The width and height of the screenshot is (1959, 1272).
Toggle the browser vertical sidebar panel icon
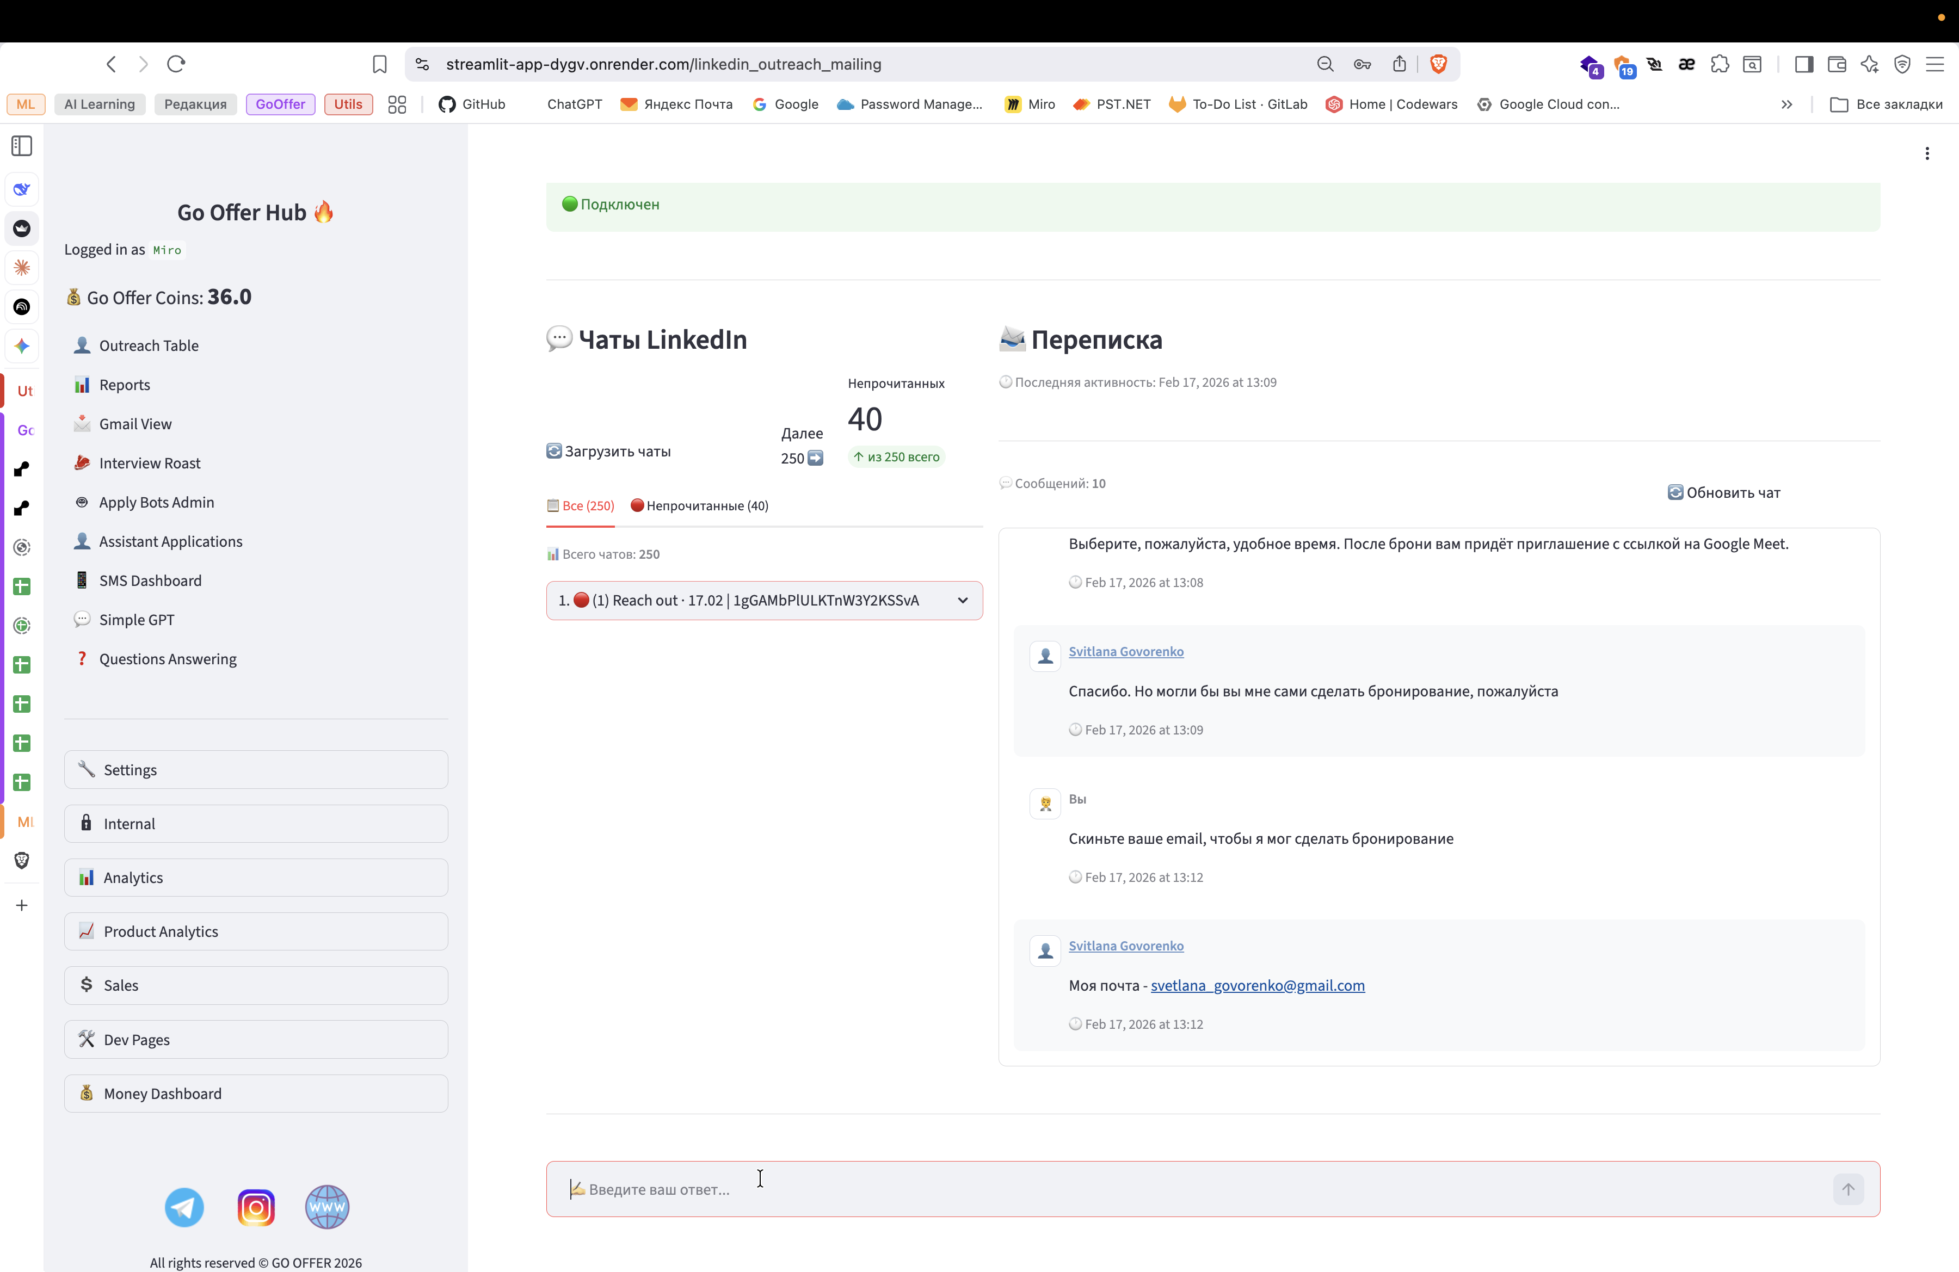click(22, 146)
